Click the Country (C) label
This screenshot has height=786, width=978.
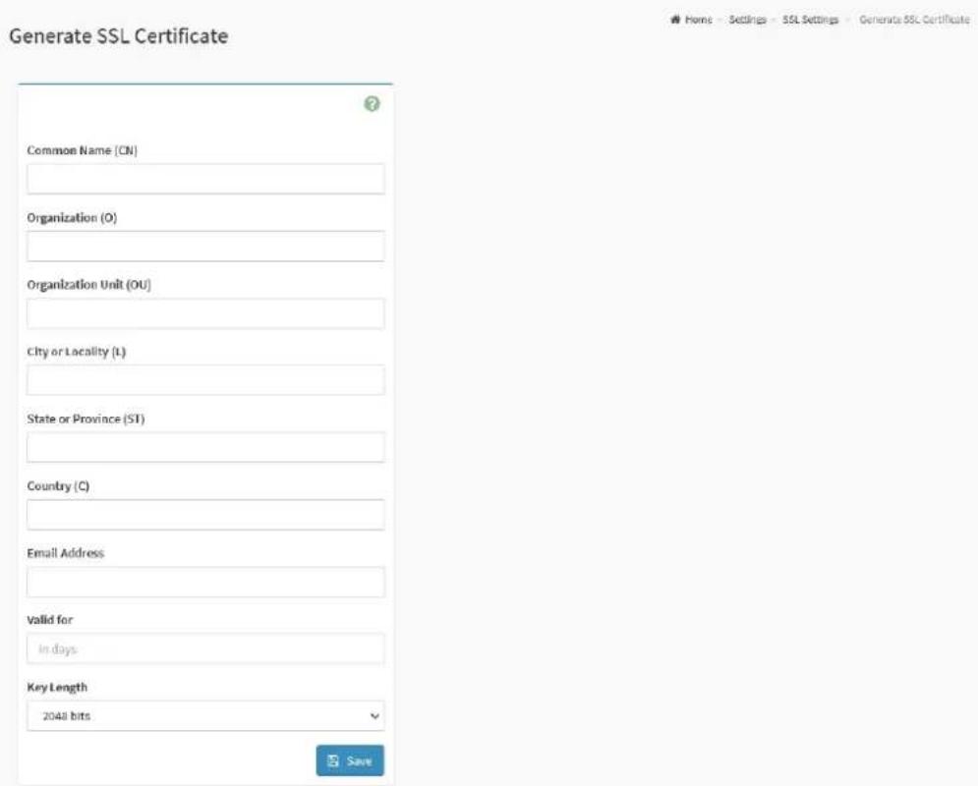click(x=58, y=486)
